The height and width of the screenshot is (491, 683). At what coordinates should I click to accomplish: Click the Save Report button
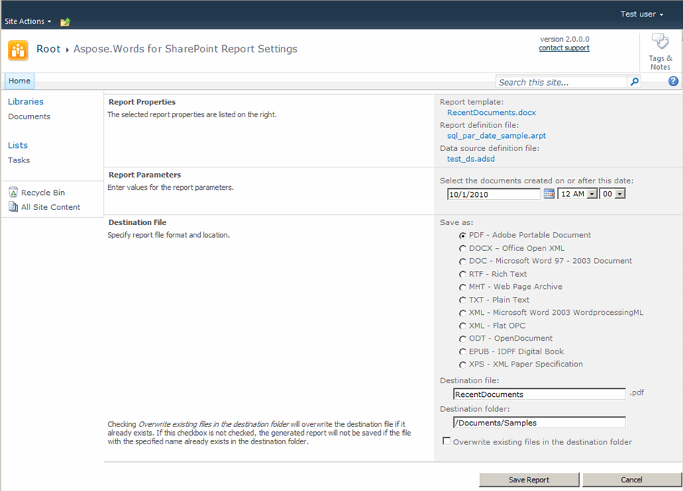[x=529, y=479]
